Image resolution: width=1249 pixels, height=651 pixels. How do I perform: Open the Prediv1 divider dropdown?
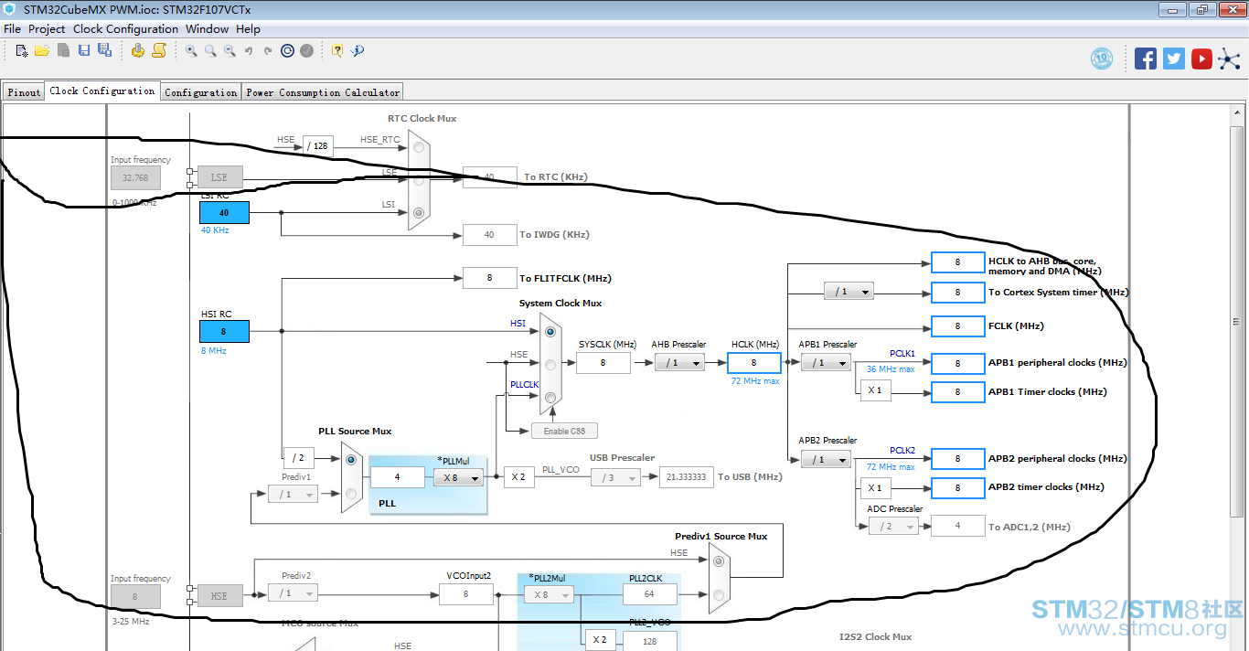(293, 494)
